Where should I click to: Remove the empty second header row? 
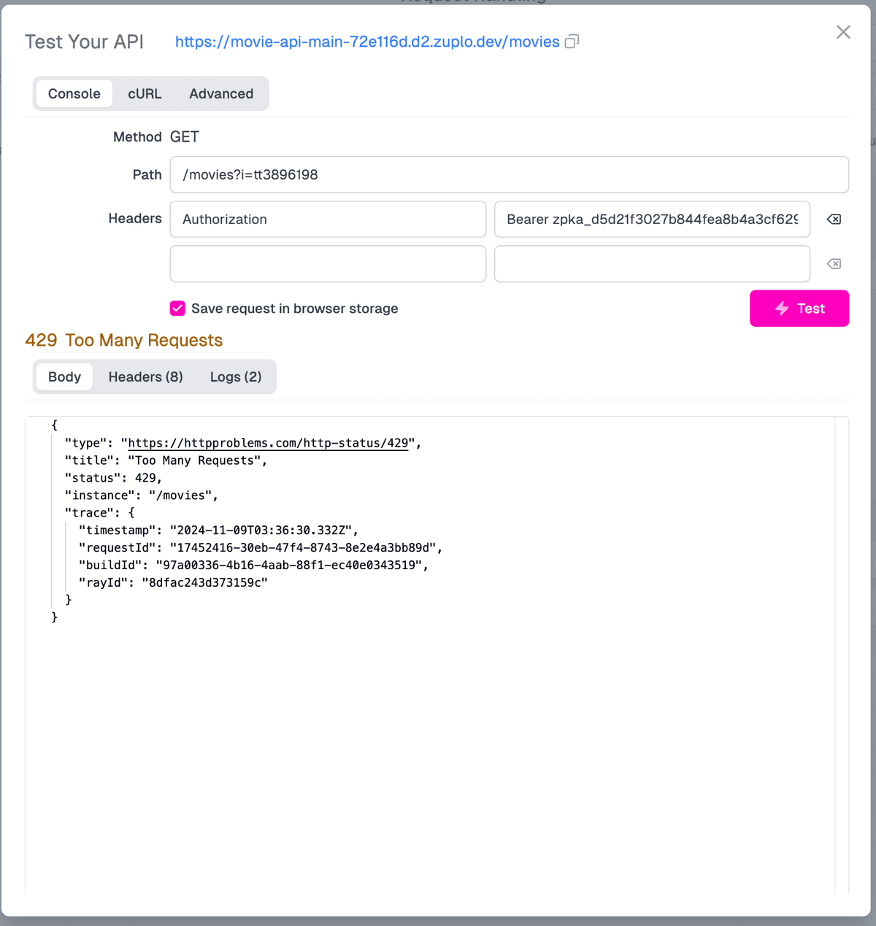[x=834, y=263]
